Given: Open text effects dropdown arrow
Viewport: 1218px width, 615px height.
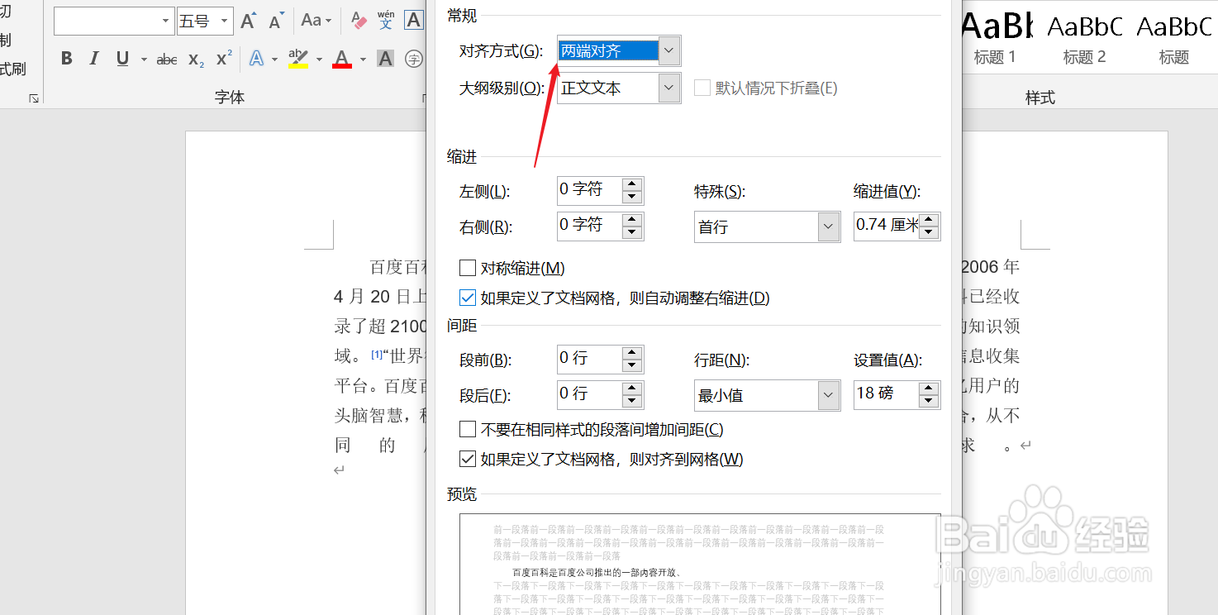Looking at the screenshot, I should (x=274, y=60).
